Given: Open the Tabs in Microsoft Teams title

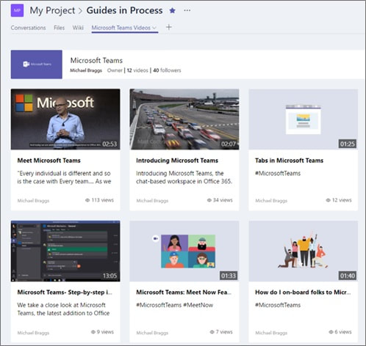Looking at the screenshot, I should (x=290, y=161).
